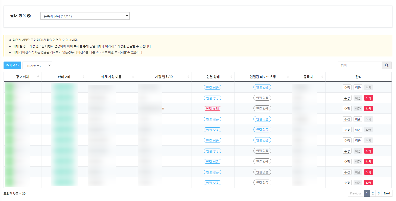
Task: Click red 삭제 button in second row
Action: (x=368, y=98)
